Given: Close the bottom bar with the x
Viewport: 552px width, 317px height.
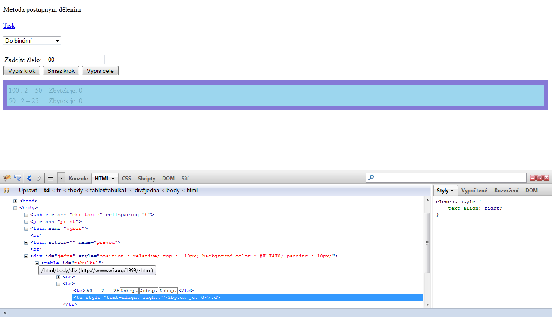Looking at the screenshot, I should 5,313.
